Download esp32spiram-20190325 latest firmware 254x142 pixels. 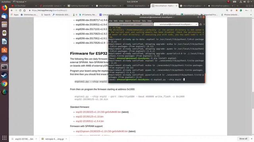(102, 131)
